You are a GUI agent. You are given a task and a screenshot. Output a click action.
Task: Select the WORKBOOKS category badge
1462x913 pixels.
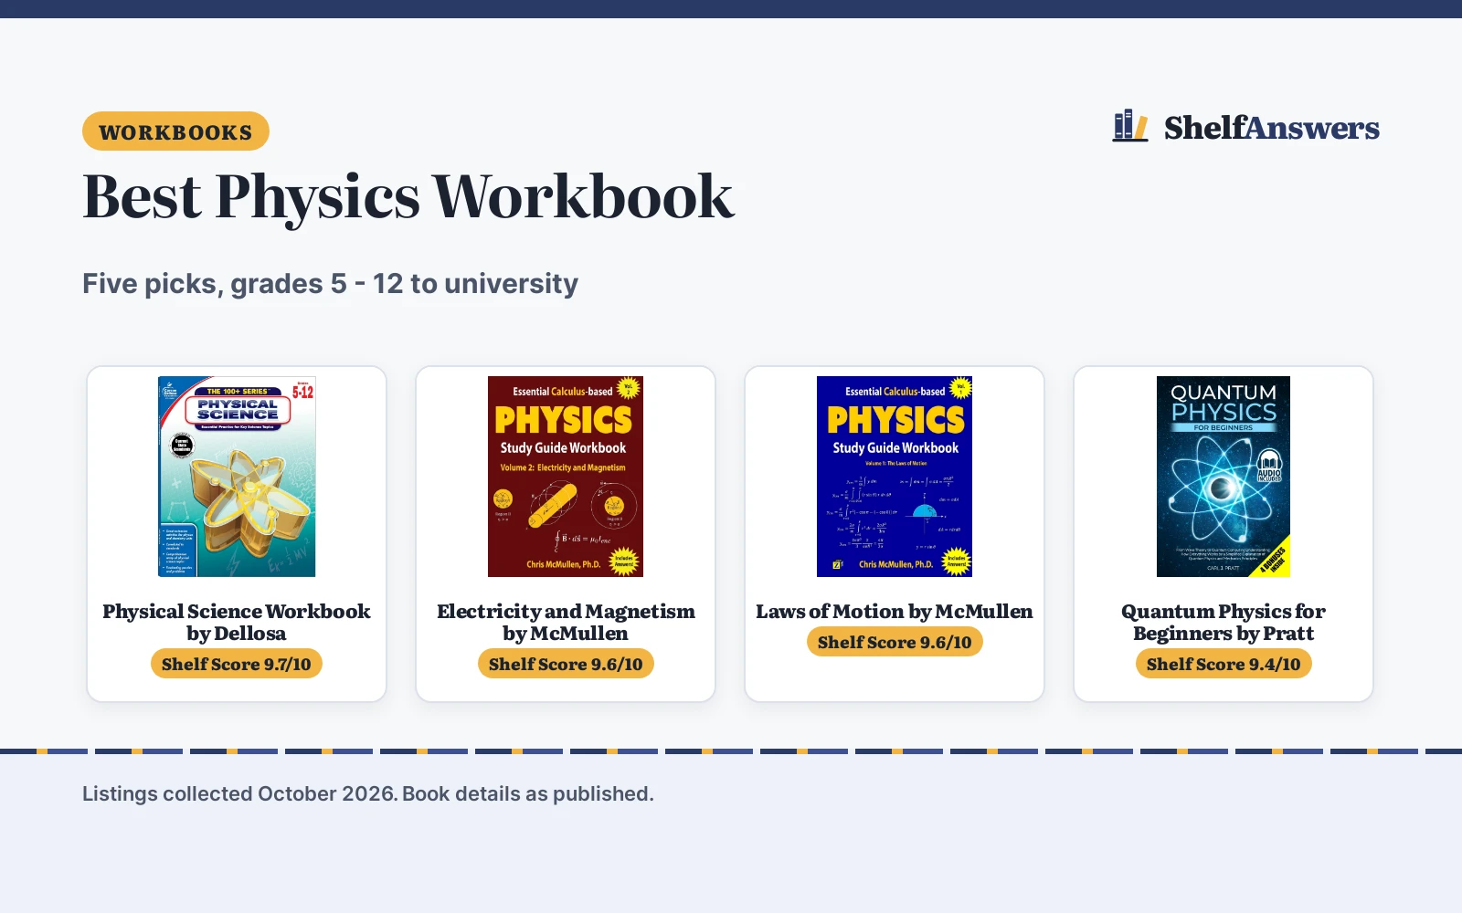tap(175, 131)
